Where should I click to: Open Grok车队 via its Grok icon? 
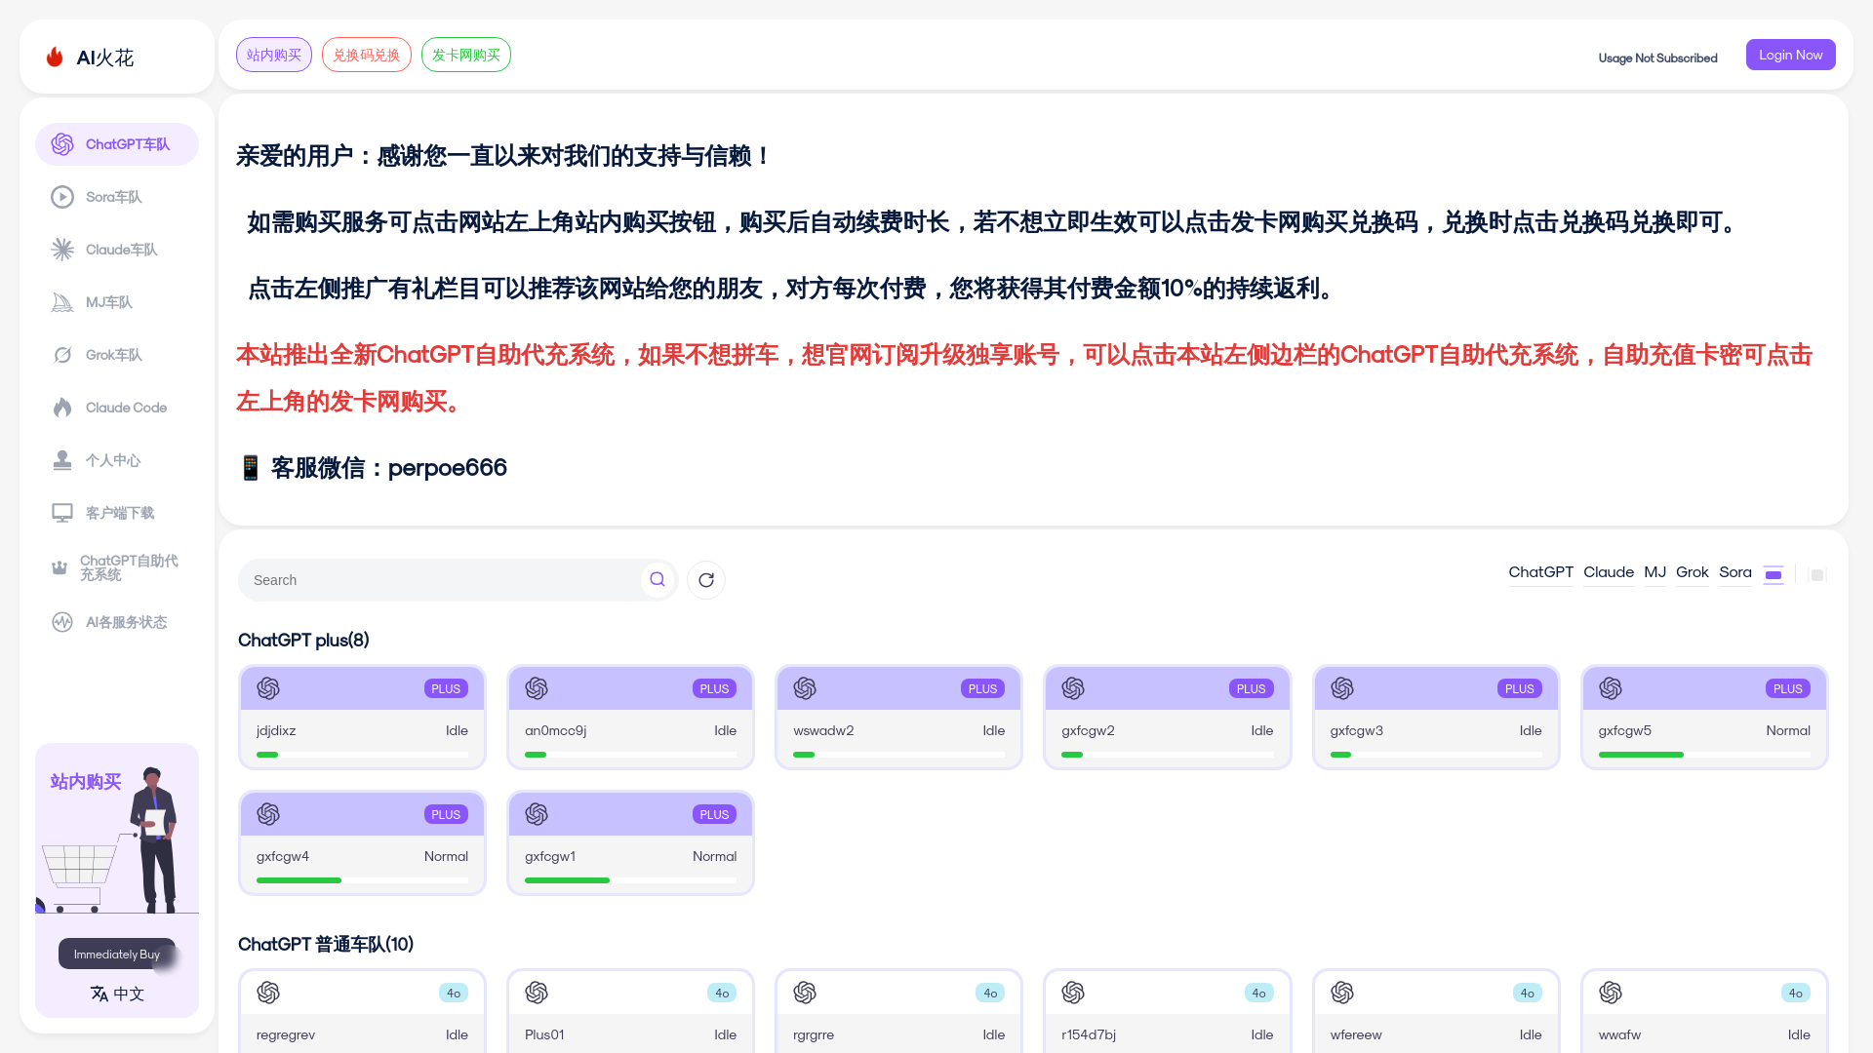[x=62, y=355]
